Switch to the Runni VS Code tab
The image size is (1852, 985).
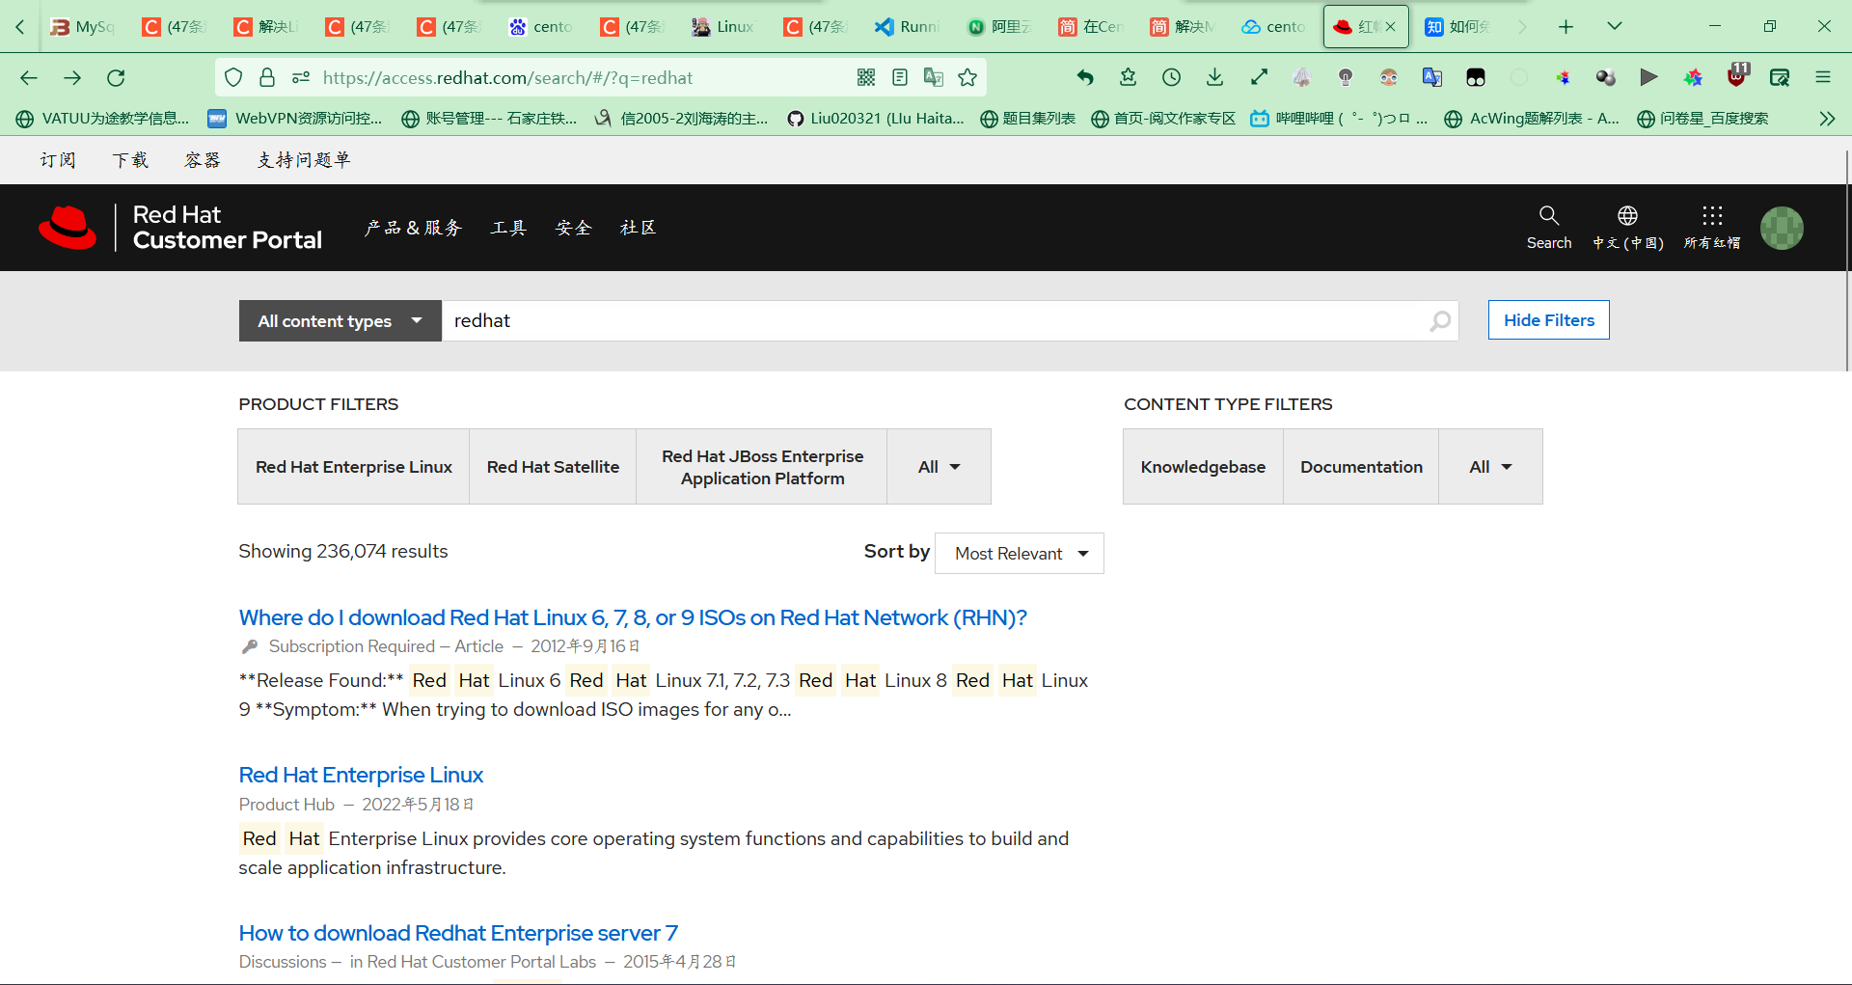tap(907, 27)
